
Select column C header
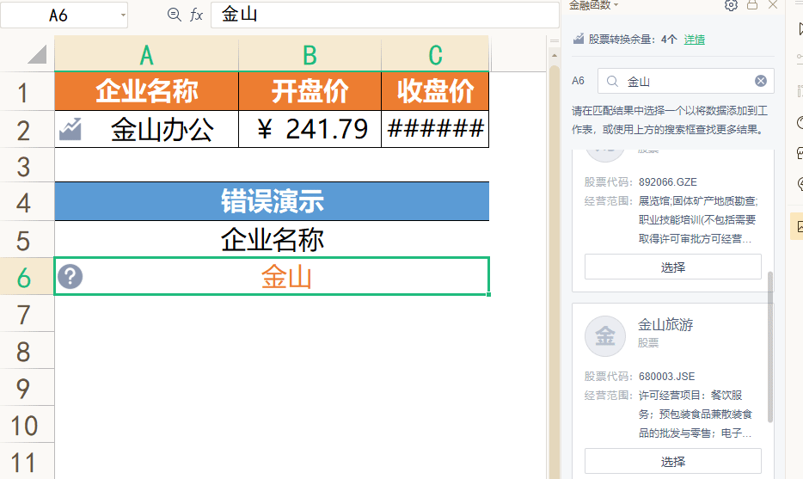[x=435, y=54]
